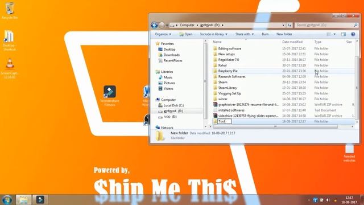Select the Editing software folder icon

tap(215, 48)
